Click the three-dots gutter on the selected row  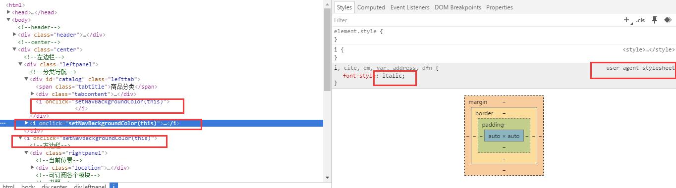coord(3,123)
